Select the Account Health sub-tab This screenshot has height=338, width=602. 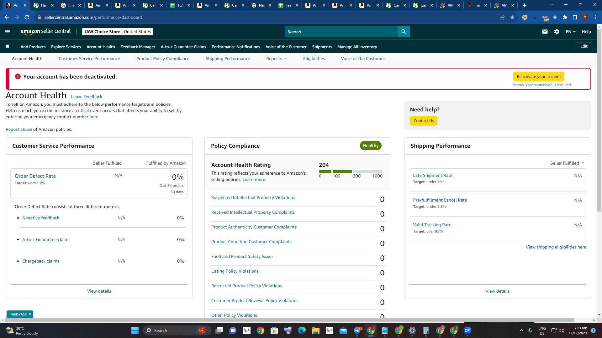(x=27, y=59)
